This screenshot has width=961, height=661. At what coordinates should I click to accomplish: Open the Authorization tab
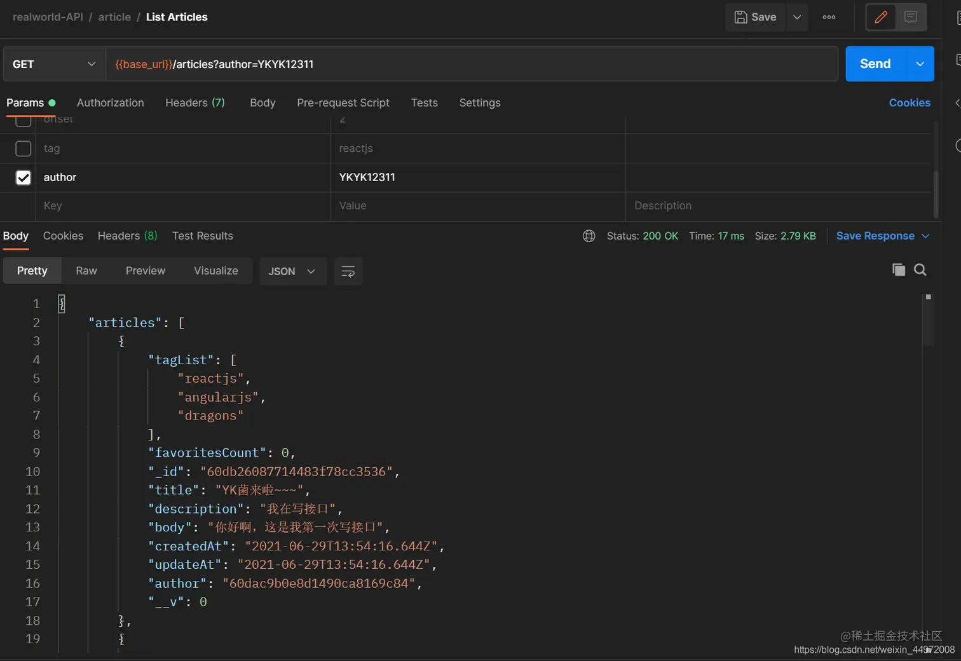point(111,103)
